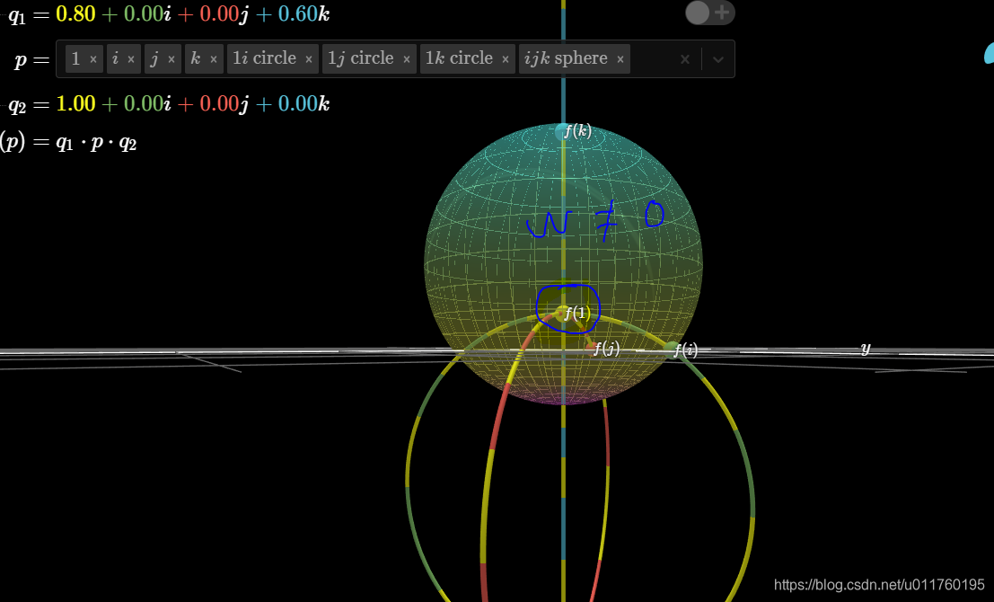The width and height of the screenshot is (994, 602).
Task: Click the '1j circle' chip label
Action: pos(361,58)
